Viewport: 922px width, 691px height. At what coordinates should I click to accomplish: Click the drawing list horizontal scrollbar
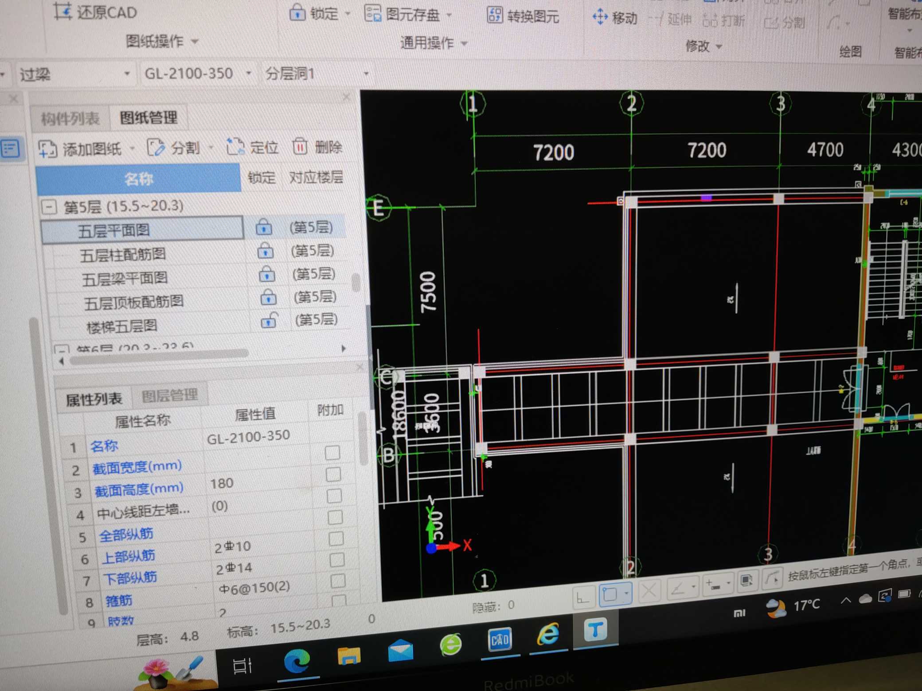click(x=160, y=356)
